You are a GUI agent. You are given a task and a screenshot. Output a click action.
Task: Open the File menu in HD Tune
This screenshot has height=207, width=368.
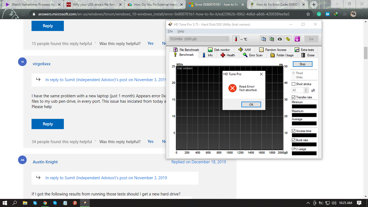coord(170,31)
